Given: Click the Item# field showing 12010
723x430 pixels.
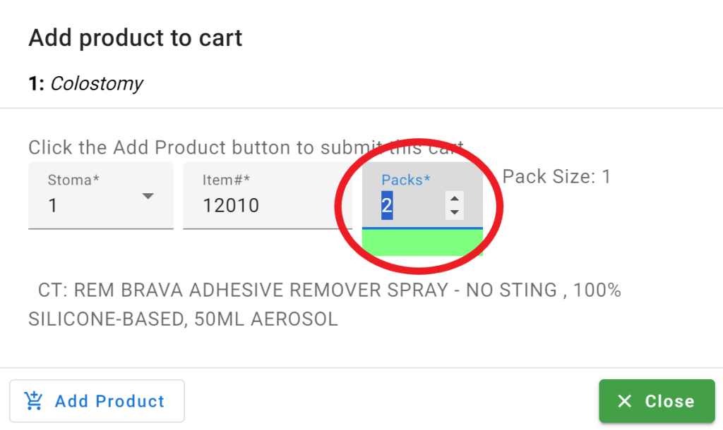Looking at the screenshot, I should 268,195.
